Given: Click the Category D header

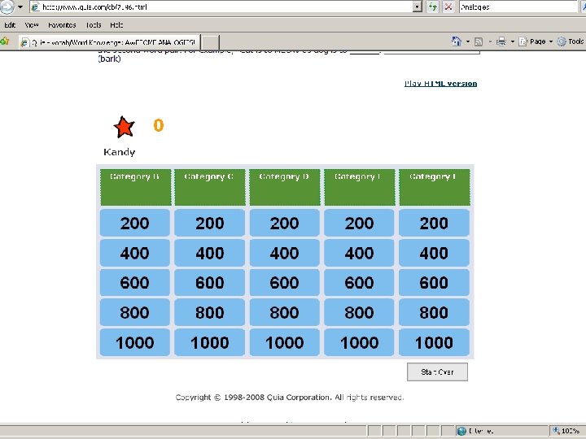Looking at the screenshot, I should 284,187.
